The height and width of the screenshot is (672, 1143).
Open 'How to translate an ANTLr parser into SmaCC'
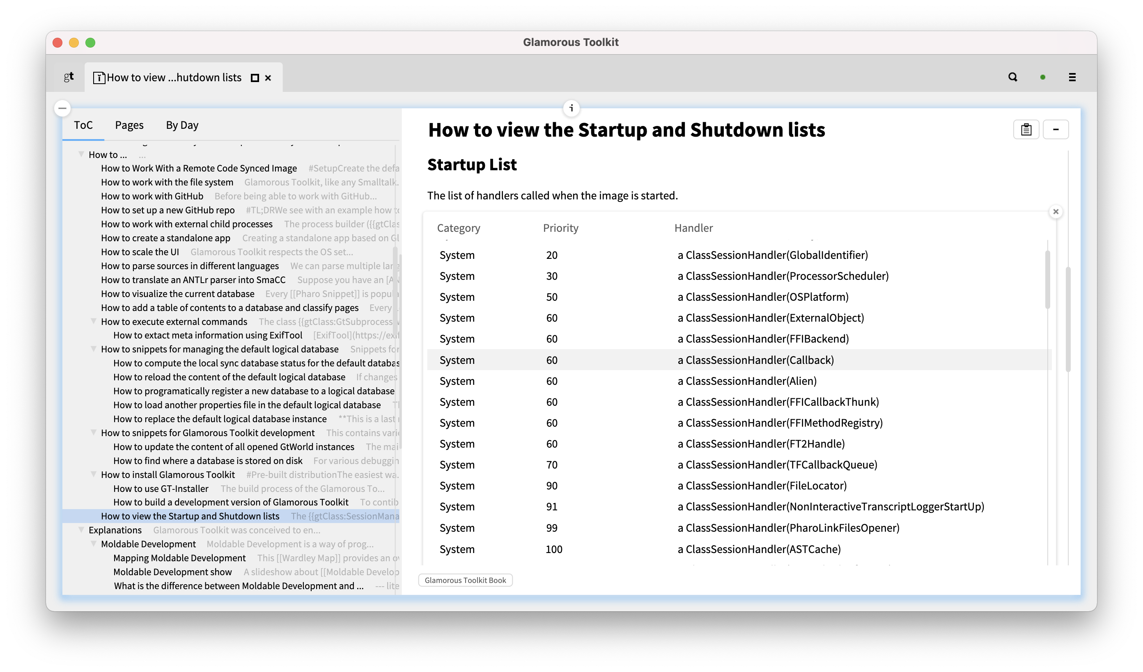click(193, 280)
